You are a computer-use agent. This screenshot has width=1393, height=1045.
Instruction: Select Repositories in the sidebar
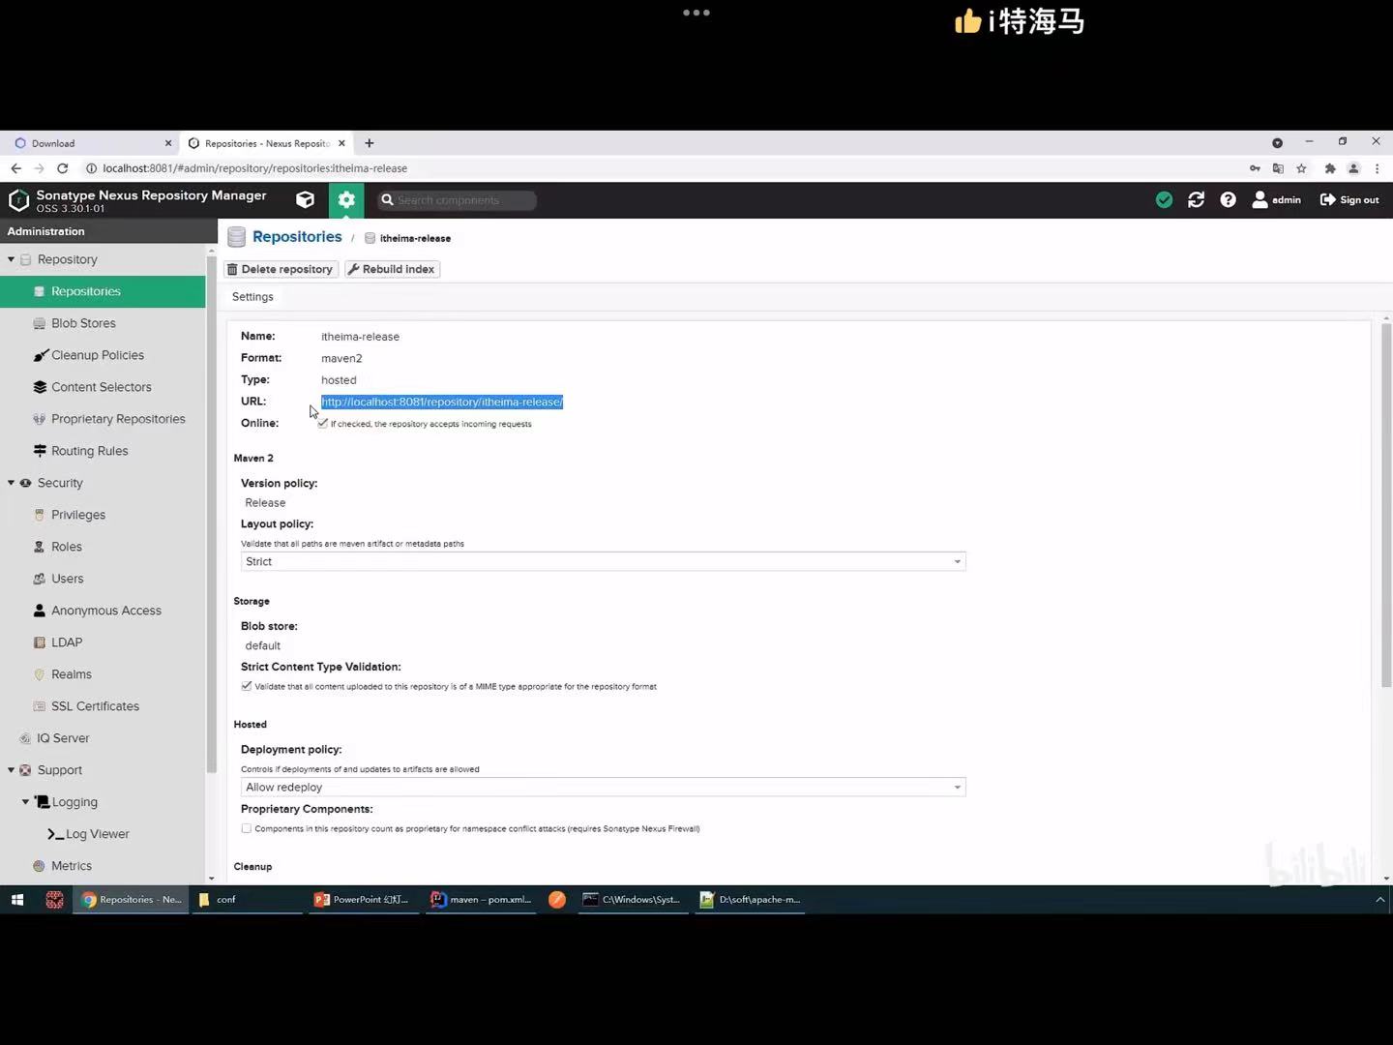(103, 291)
